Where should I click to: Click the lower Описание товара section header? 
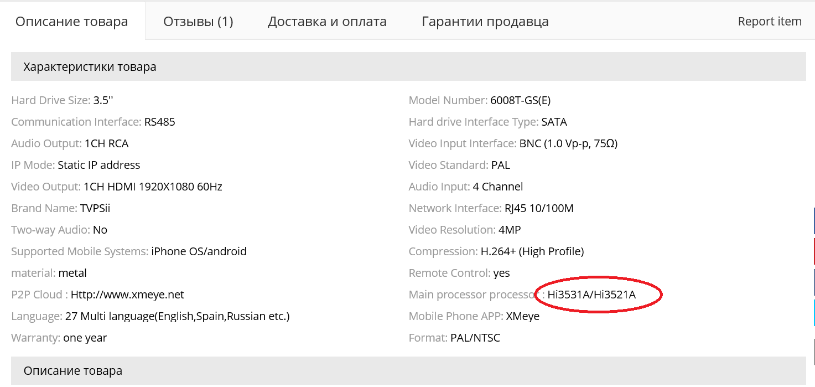[72, 370]
